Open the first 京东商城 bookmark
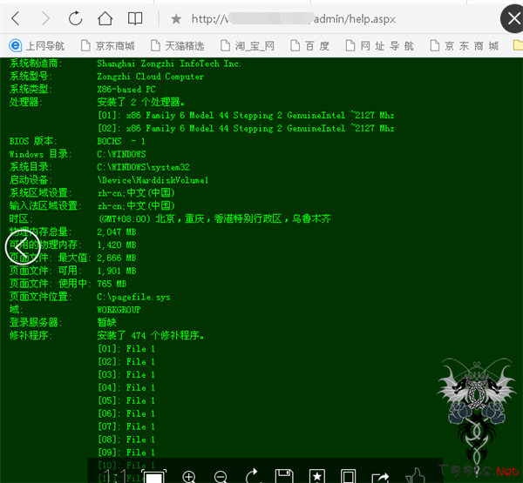Viewport: 523px width, 483px height. click(107, 46)
